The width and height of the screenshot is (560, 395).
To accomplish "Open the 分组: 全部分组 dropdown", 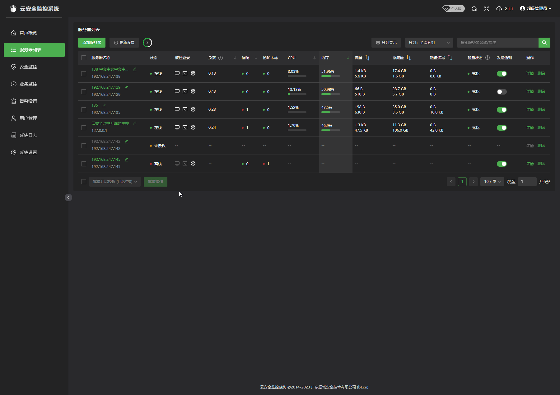I will tap(429, 43).
